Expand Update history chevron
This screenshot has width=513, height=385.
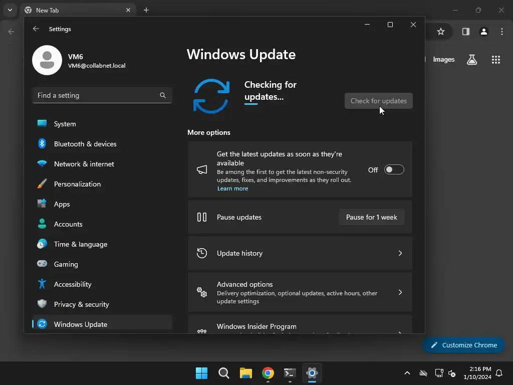coord(400,253)
